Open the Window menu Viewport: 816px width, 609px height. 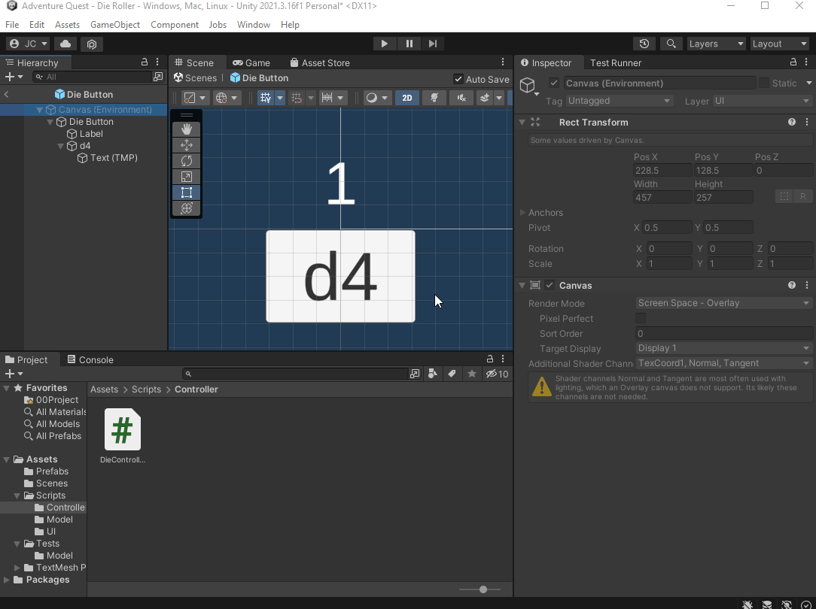click(254, 24)
